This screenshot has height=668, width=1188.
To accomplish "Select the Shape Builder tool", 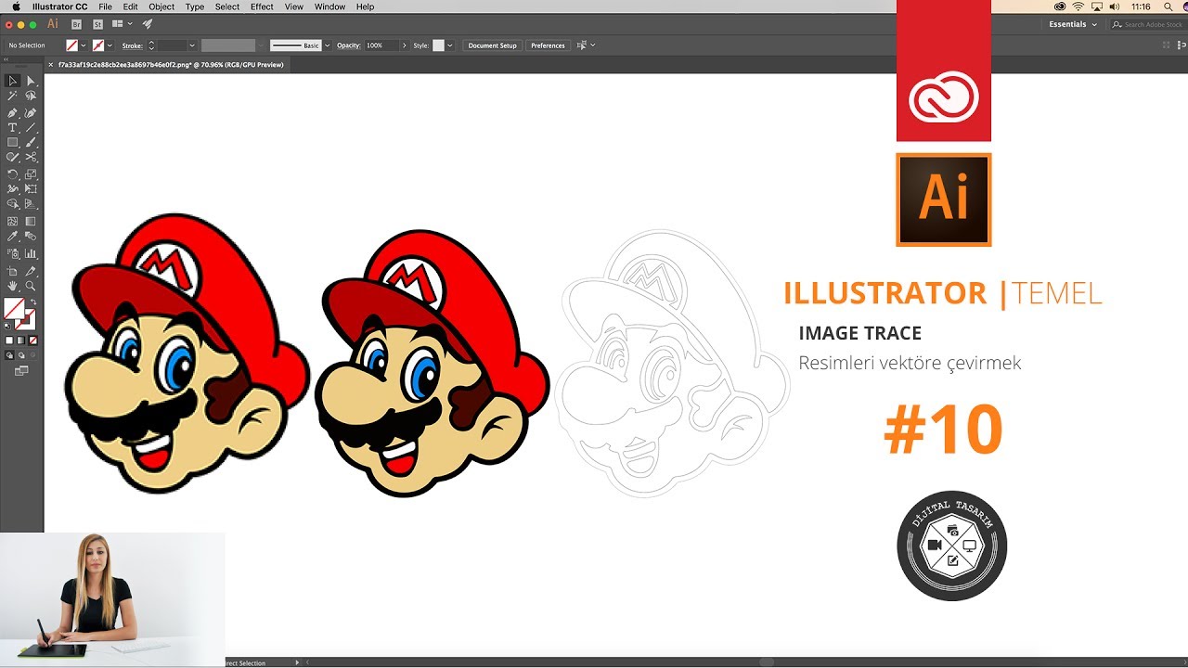I will (12, 203).
